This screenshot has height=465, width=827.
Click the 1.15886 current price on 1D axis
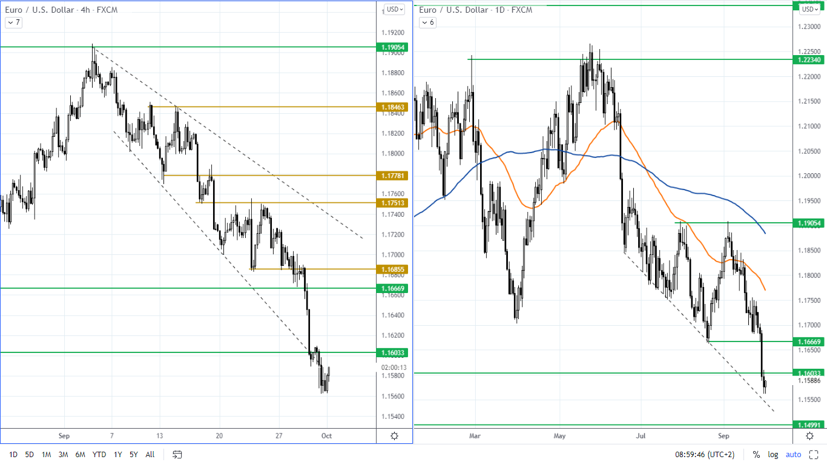click(x=809, y=381)
